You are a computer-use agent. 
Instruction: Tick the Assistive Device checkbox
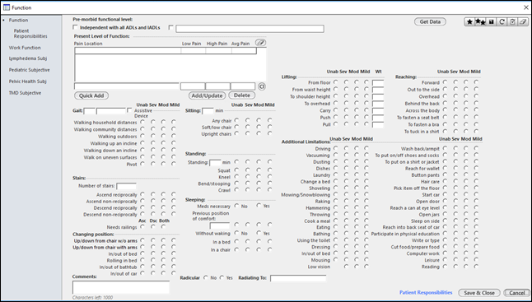(129, 110)
